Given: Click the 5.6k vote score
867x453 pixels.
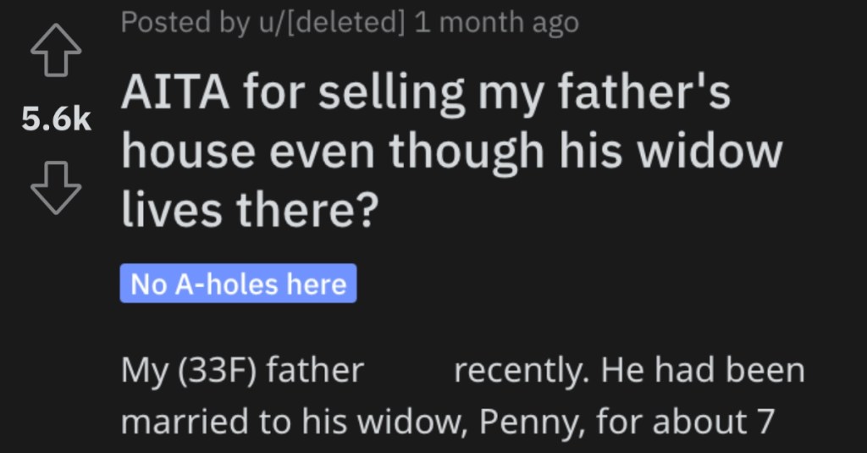Looking at the screenshot, I should coord(56,119).
